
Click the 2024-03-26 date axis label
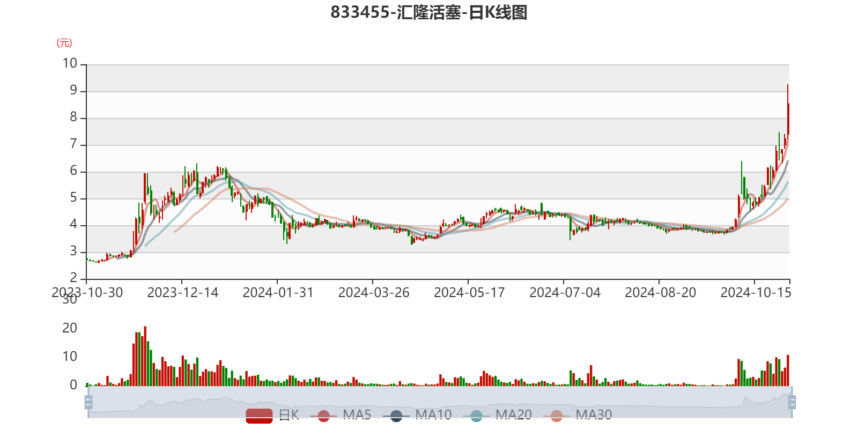[x=374, y=293]
